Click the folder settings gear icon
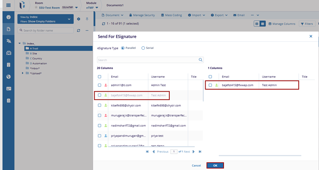The width and height of the screenshot is (319, 170). coord(79,19)
